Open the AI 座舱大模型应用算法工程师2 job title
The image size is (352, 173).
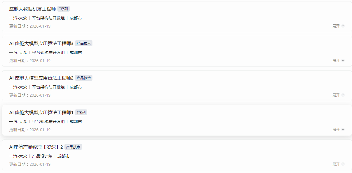(41, 78)
